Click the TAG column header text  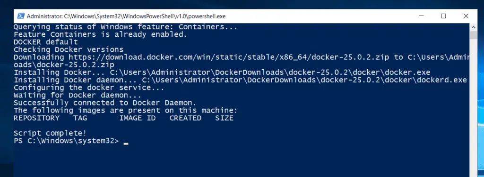[80, 118]
